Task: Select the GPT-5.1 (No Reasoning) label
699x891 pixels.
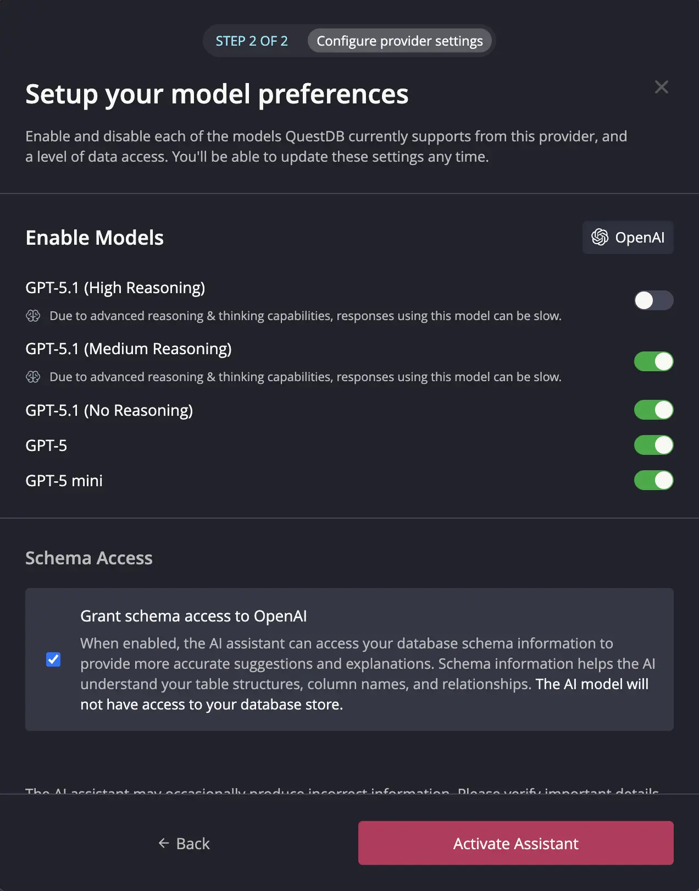Action: click(109, 410)
